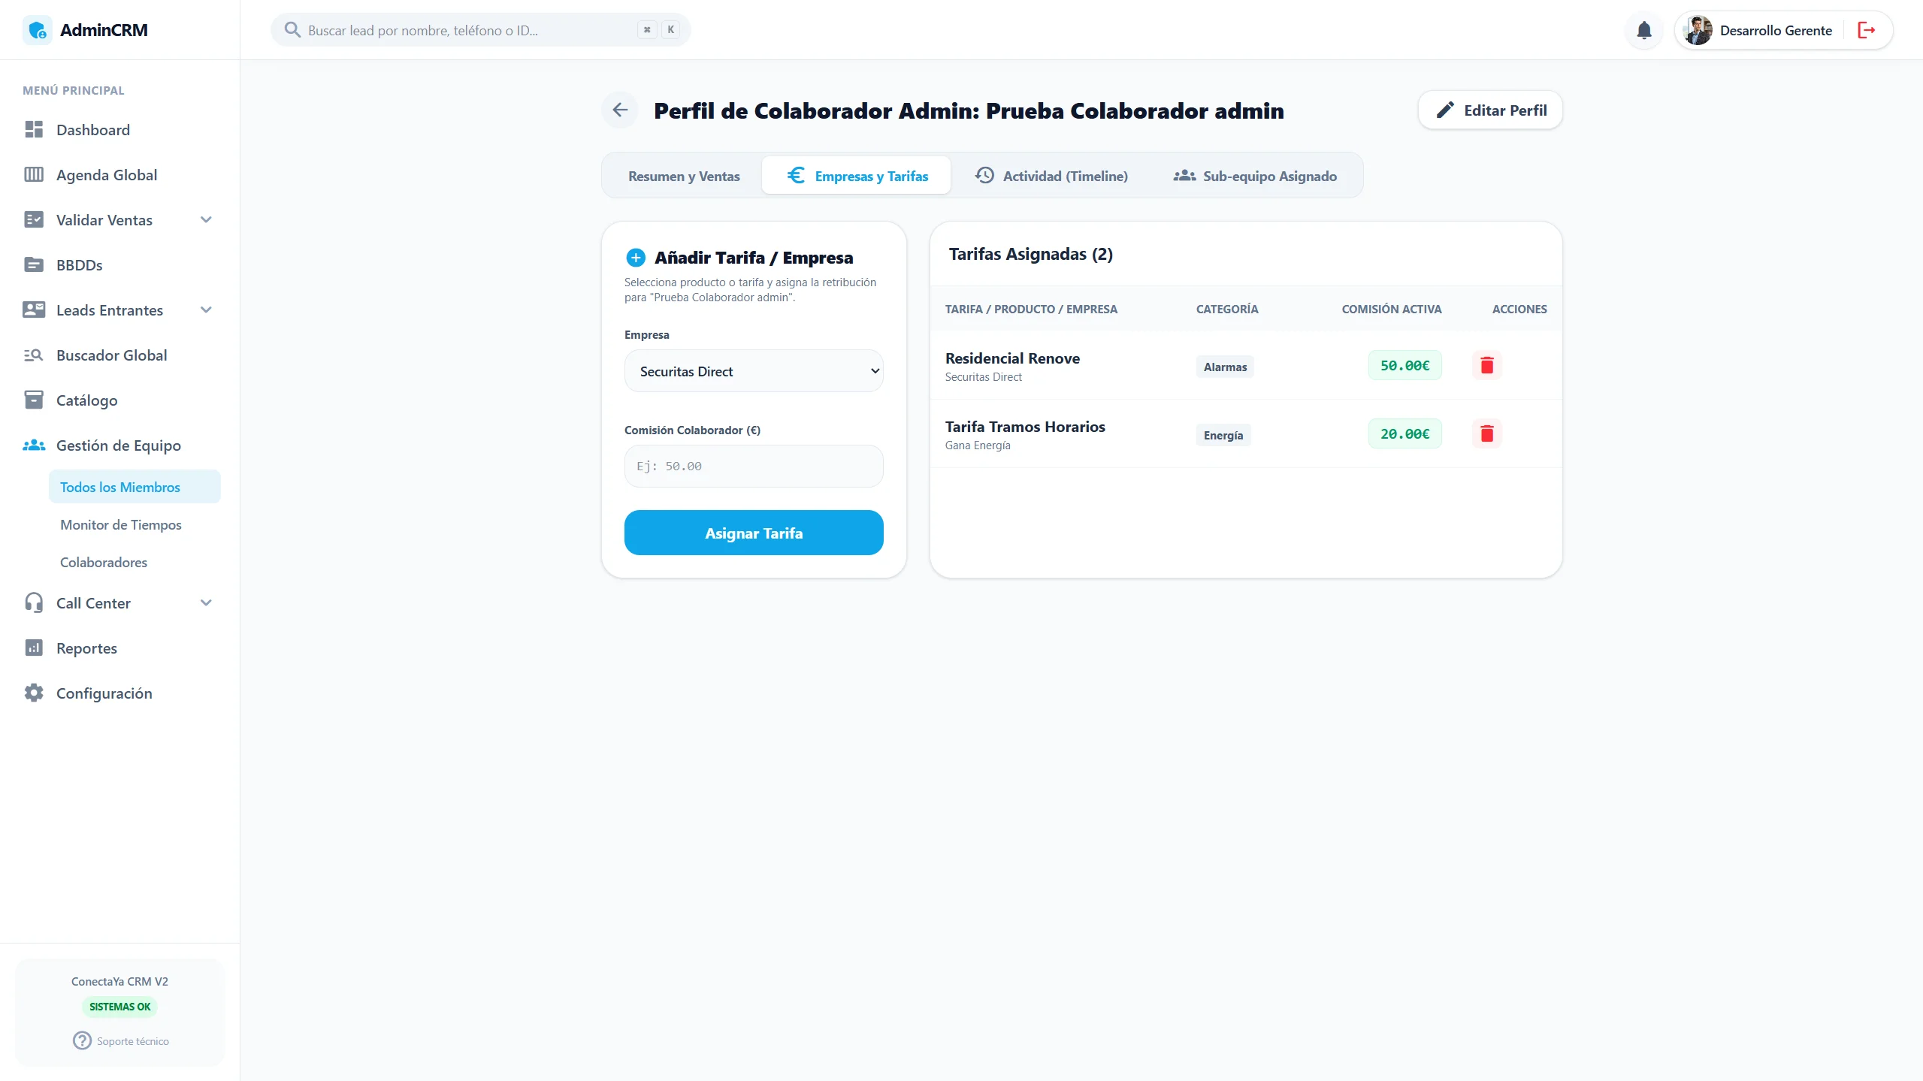Open the Configuración menu entry
Screen dimensions: 1923x1081
tap(120, 693)
